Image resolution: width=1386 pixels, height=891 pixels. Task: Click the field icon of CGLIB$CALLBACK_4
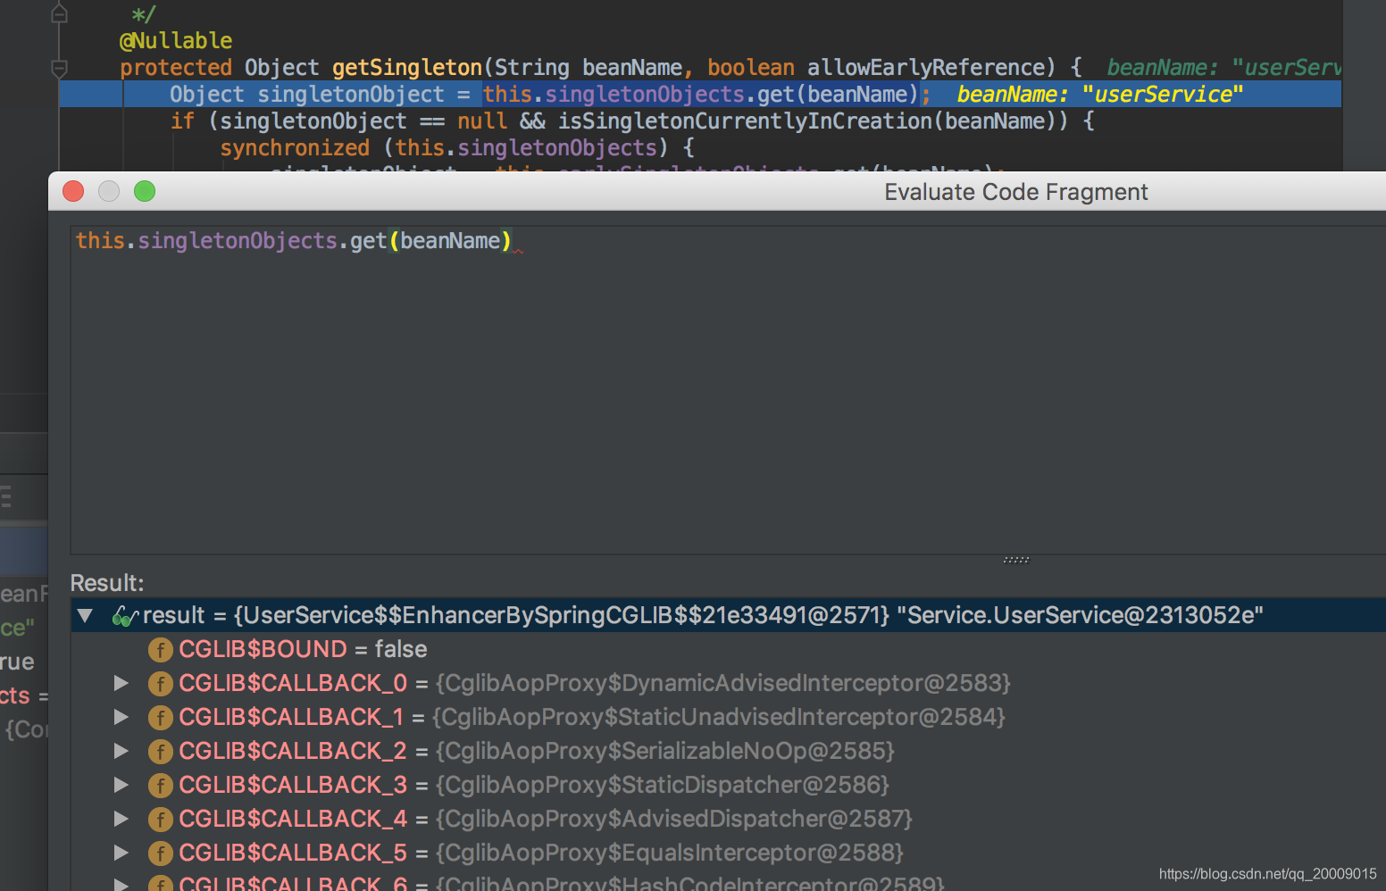click(x=160, y=820)
